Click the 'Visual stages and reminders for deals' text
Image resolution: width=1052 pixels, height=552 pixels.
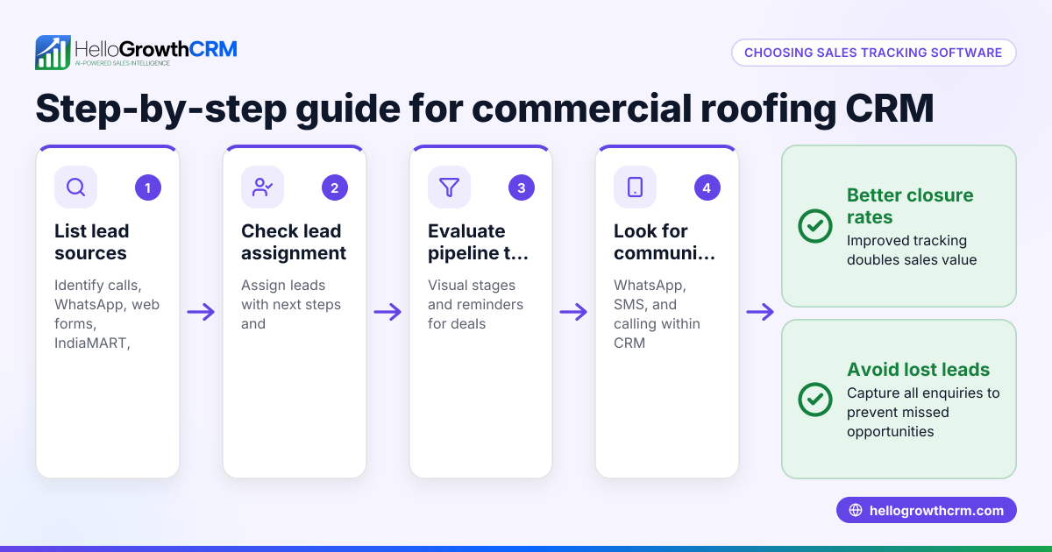point(475,304)
